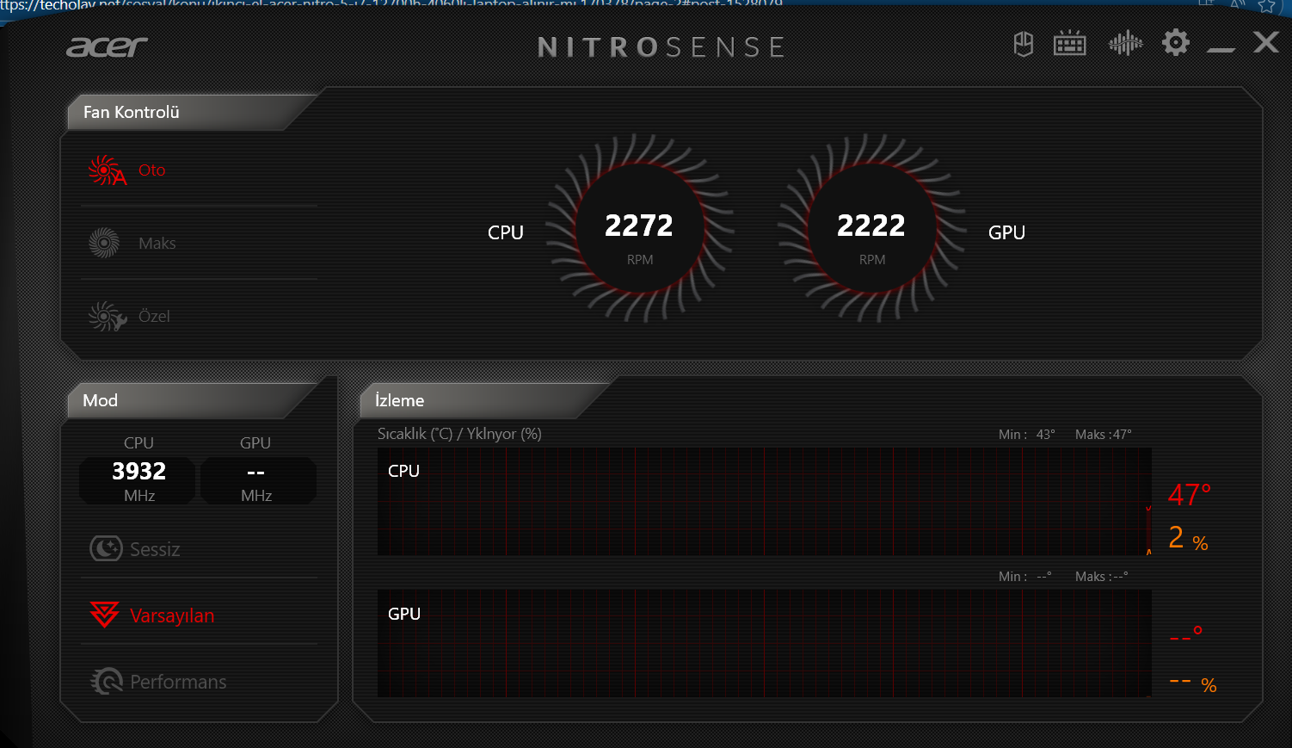Select Varsayılan power mode label
The height and width of the screenshot is (748, 1292).
[x=172, y=615]
